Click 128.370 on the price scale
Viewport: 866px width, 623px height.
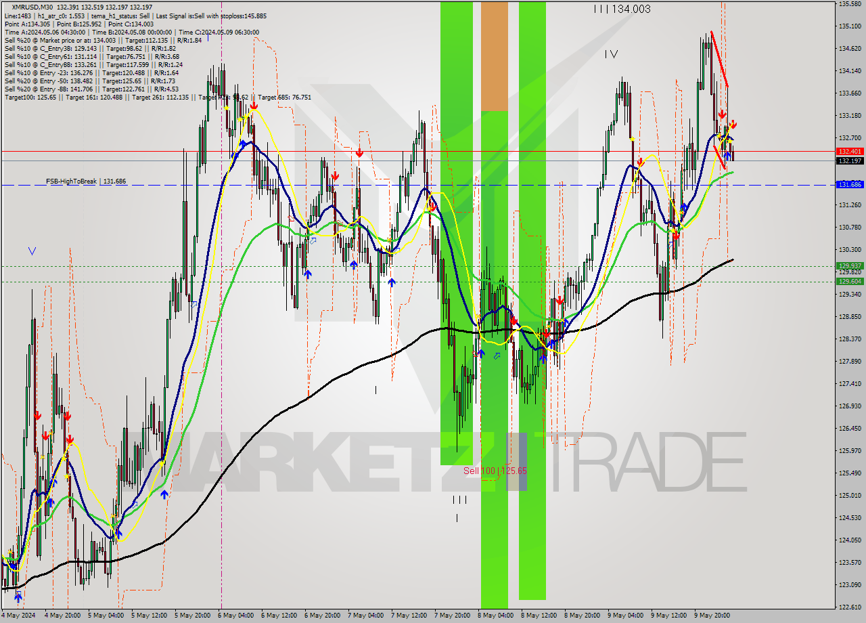pyautogui.click(x=850, y=339)
